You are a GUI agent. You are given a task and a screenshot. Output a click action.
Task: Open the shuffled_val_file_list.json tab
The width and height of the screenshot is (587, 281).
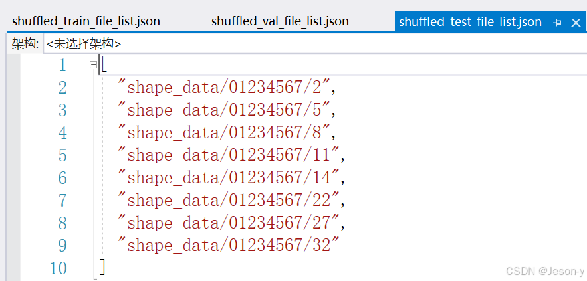click(x=280, y=21)
